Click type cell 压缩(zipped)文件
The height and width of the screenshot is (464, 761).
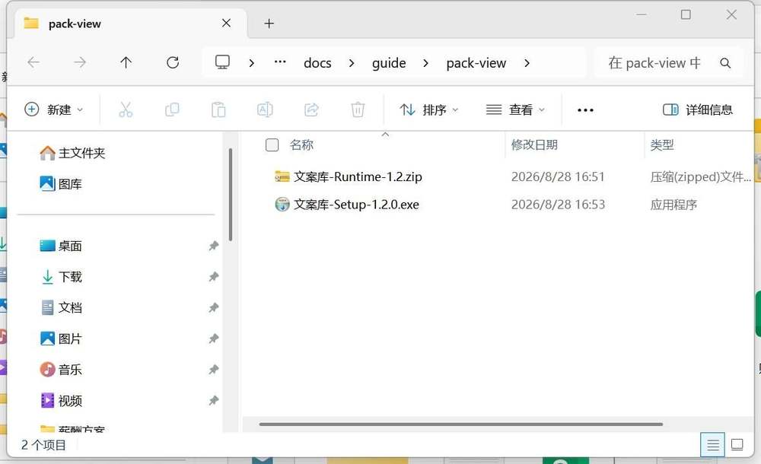700,176
